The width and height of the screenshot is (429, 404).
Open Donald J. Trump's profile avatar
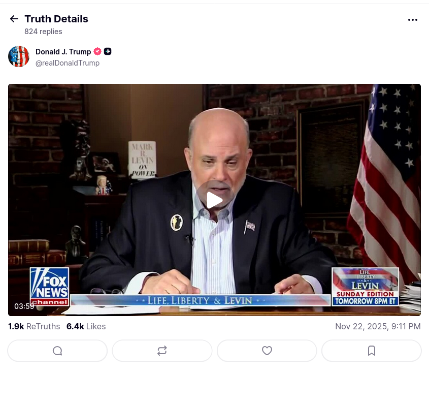pyautogui.click(x=19, y=56)
